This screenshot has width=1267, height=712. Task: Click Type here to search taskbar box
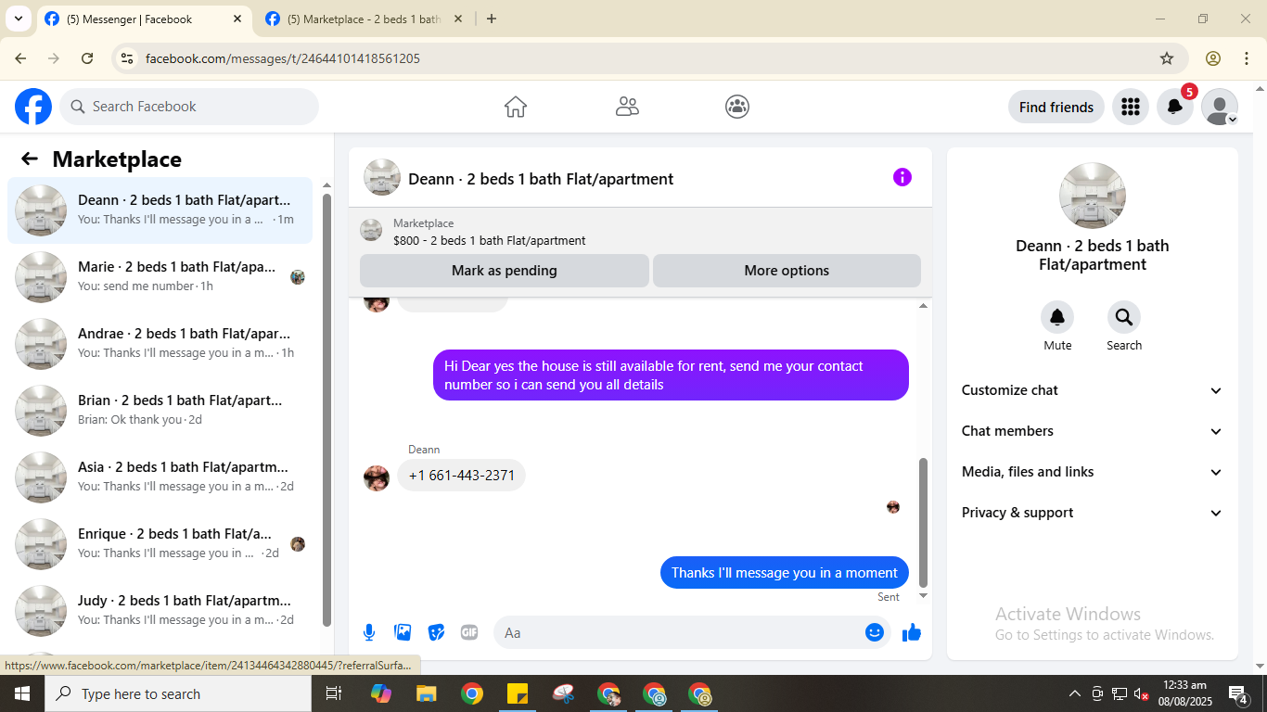point(178,693)
